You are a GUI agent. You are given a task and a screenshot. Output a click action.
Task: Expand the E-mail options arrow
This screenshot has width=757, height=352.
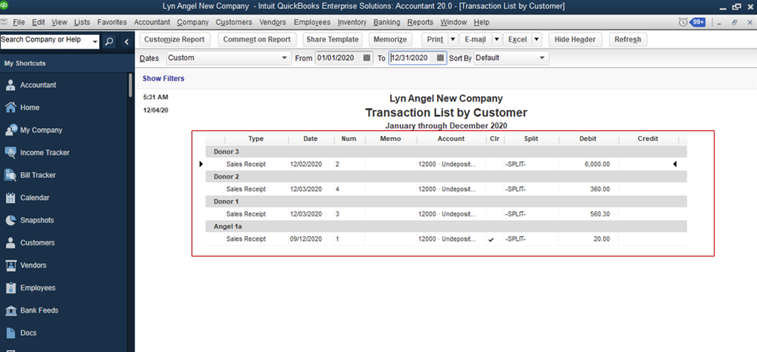click(x=497, y=39)
